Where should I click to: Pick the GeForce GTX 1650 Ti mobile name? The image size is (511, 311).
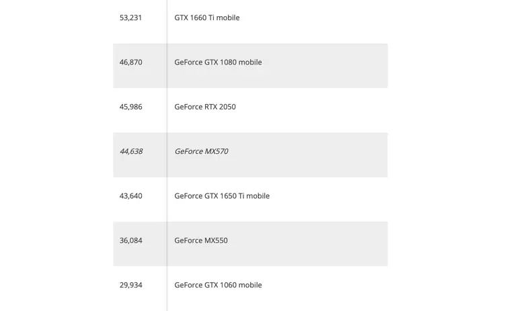pyautogui.click(x=222, y=196)
